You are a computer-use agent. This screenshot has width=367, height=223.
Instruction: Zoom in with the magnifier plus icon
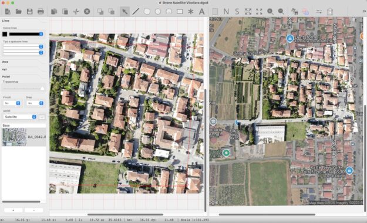(270, 12)
